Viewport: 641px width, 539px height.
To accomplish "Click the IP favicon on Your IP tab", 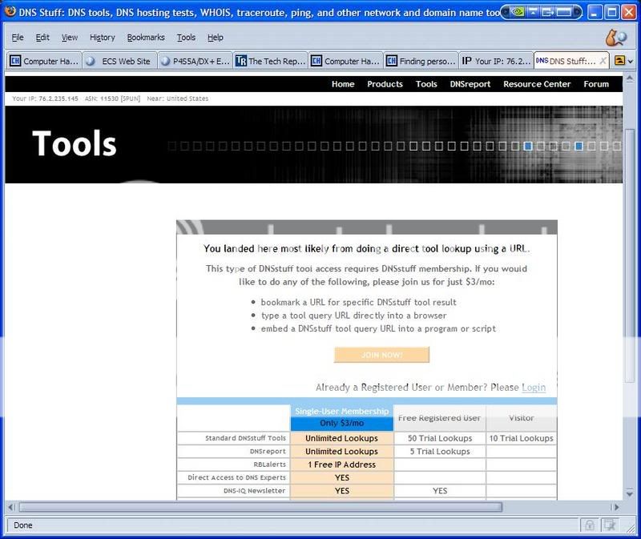I will click(466, 61).
